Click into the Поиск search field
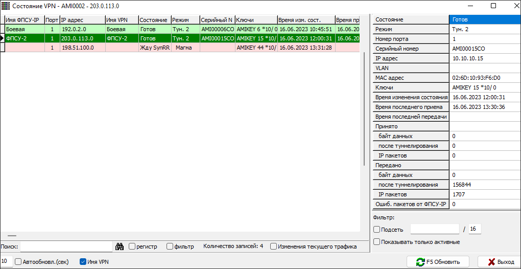This screenshot has height=269, width=521. pos(65,246)
